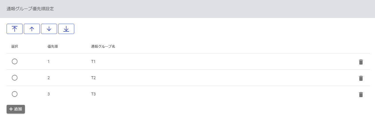Click the 優先順 column header
The height and width of the screenshot is (132, 375).
[x=53, y=46]
